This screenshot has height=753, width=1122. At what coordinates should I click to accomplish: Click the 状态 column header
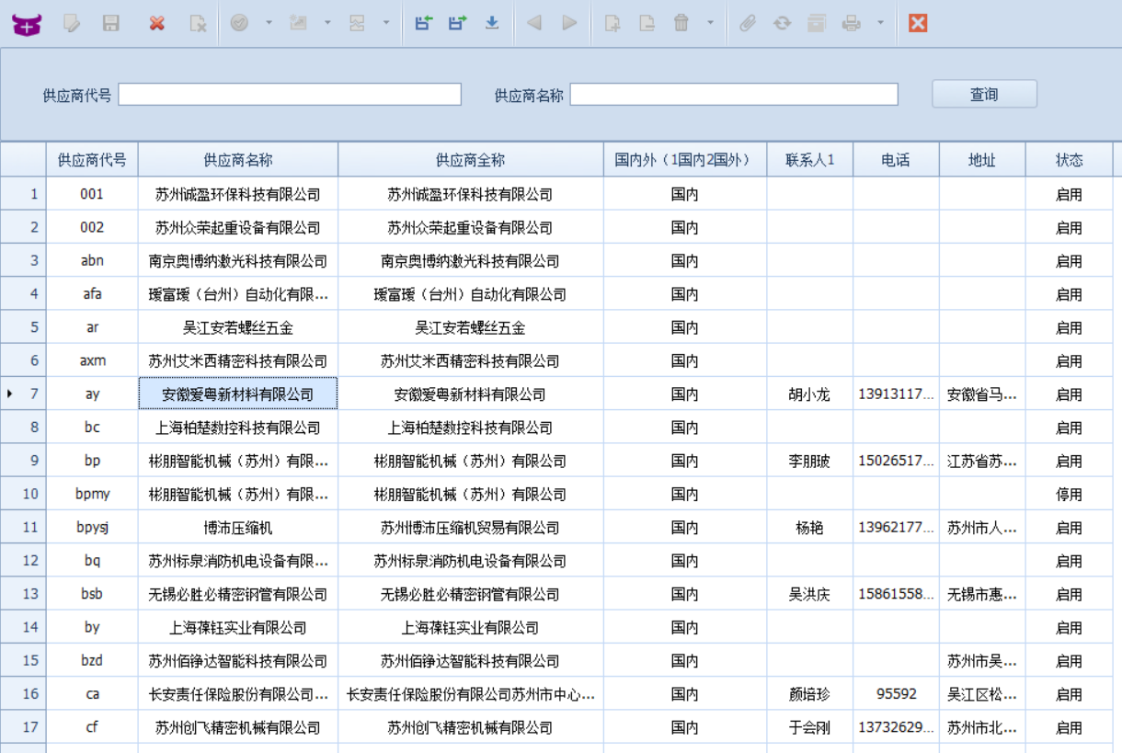[x=1069, y=160]
